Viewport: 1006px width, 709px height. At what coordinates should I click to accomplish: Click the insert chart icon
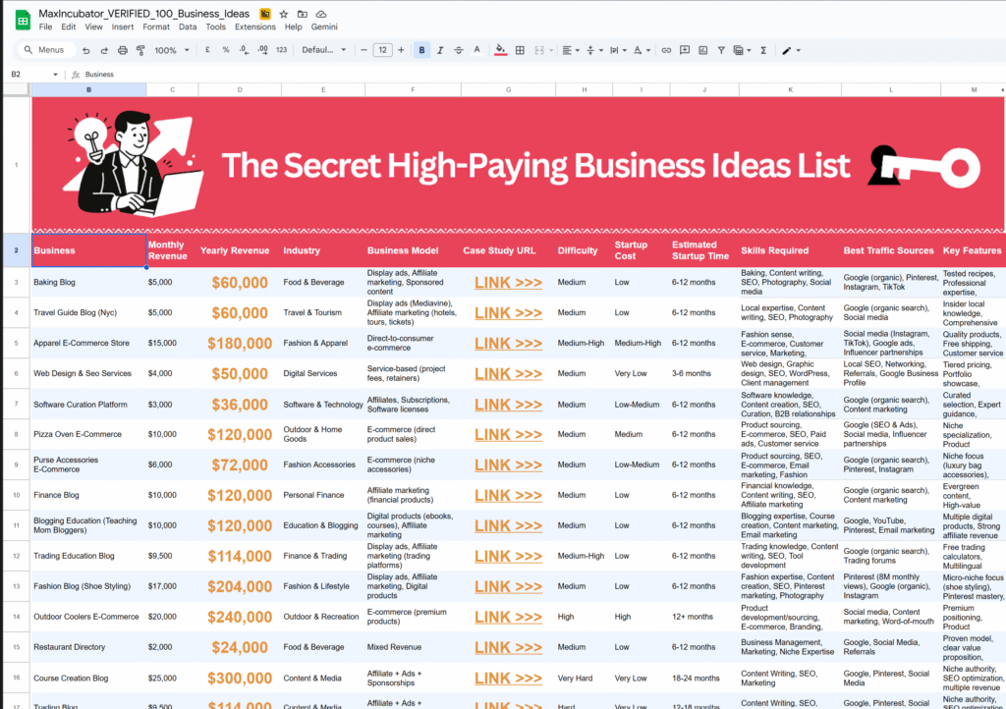pyautogui.click(x=702, y=50)
